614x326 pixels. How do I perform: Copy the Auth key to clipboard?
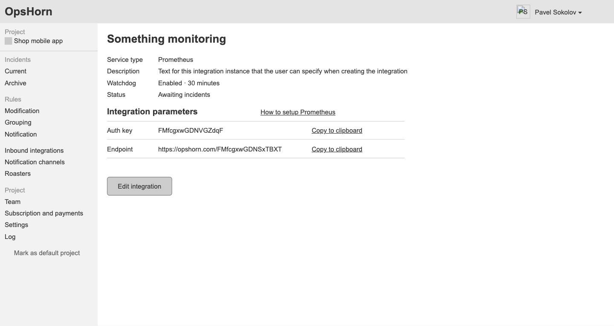(337, 131)
